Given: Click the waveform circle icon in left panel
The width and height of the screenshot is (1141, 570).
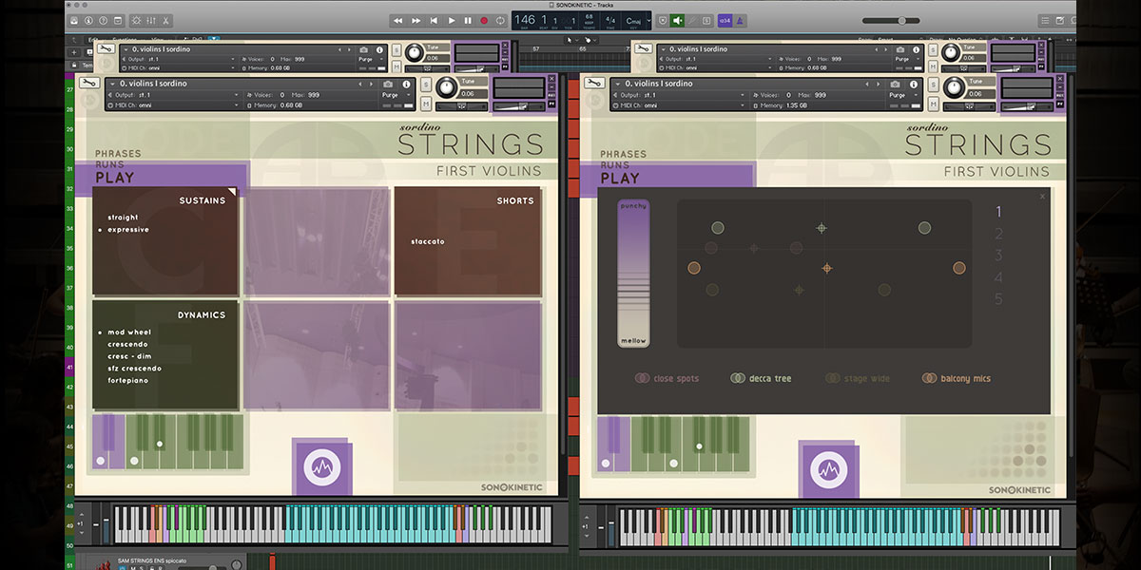Looking at the screenshot, I should [x=320, y=466].
